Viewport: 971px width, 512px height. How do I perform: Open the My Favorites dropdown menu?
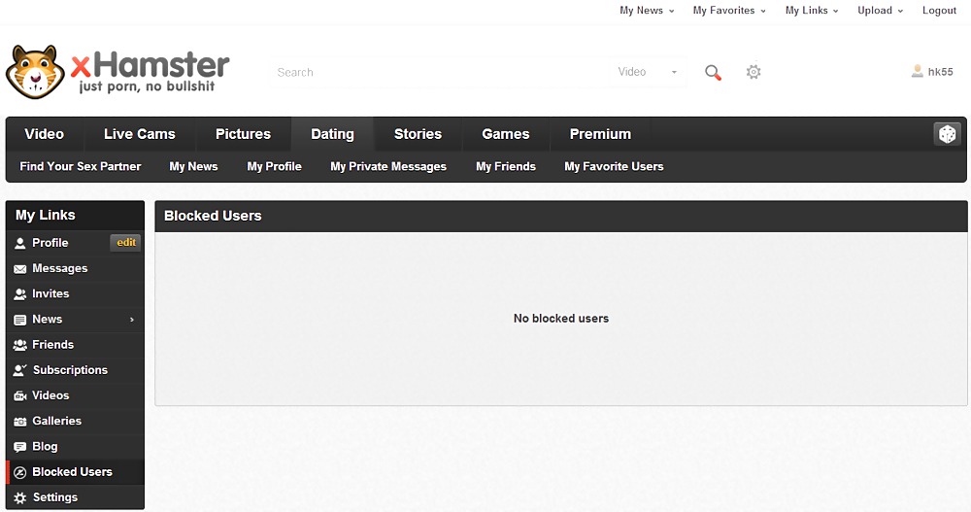(x=728, y=11)
